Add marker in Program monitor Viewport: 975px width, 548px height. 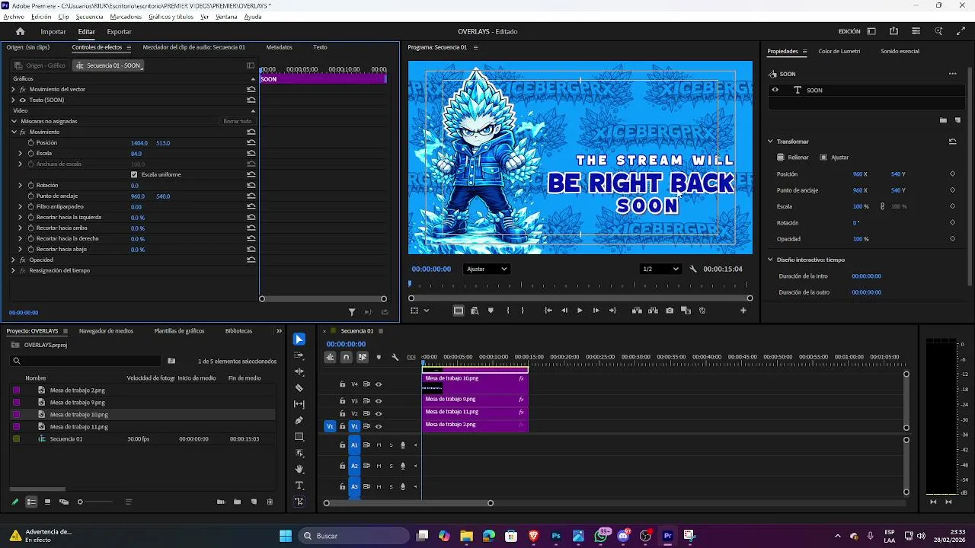click(491, 311)
